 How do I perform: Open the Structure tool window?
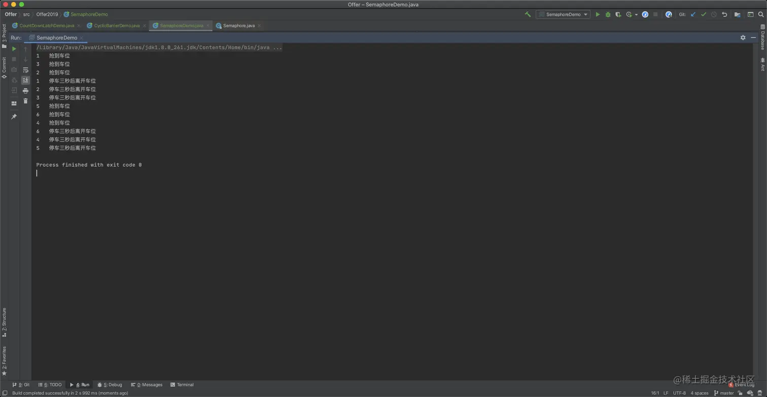coord(4,322)
